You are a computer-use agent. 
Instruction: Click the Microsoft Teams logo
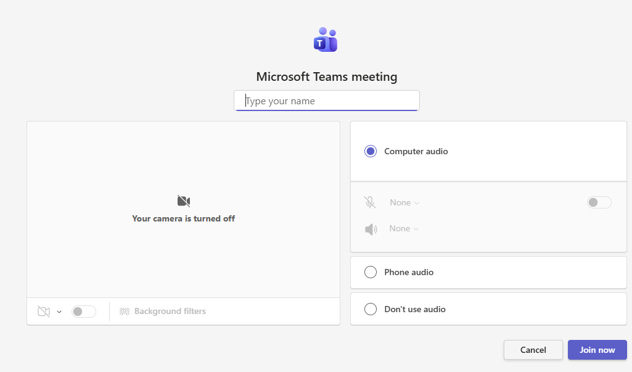pos(326,39)
